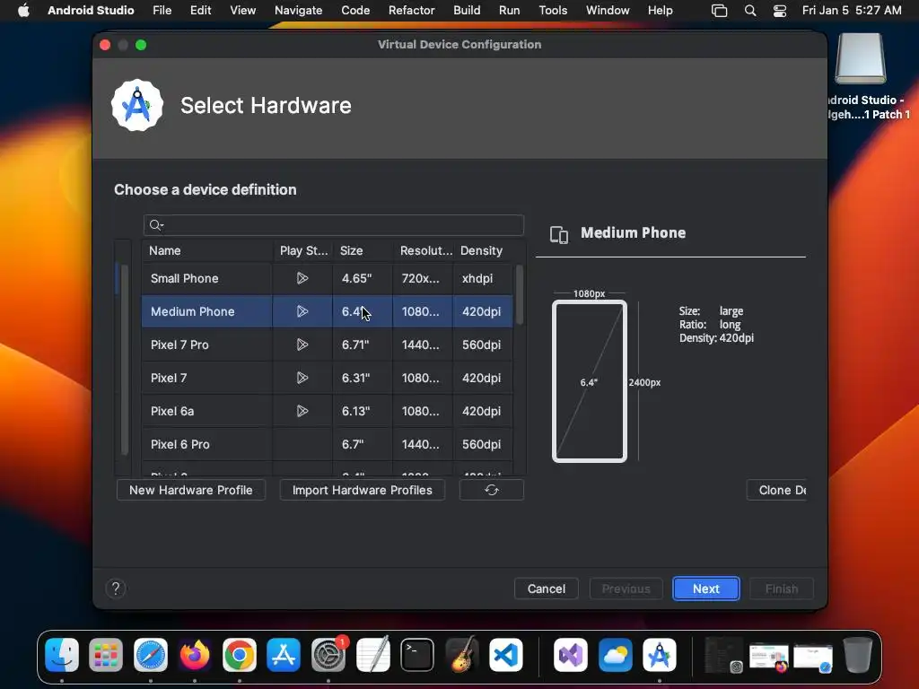This screenshot has width=919, height=689.
Task: Open Google Chrome from the dock
Action: click(239, 654)
